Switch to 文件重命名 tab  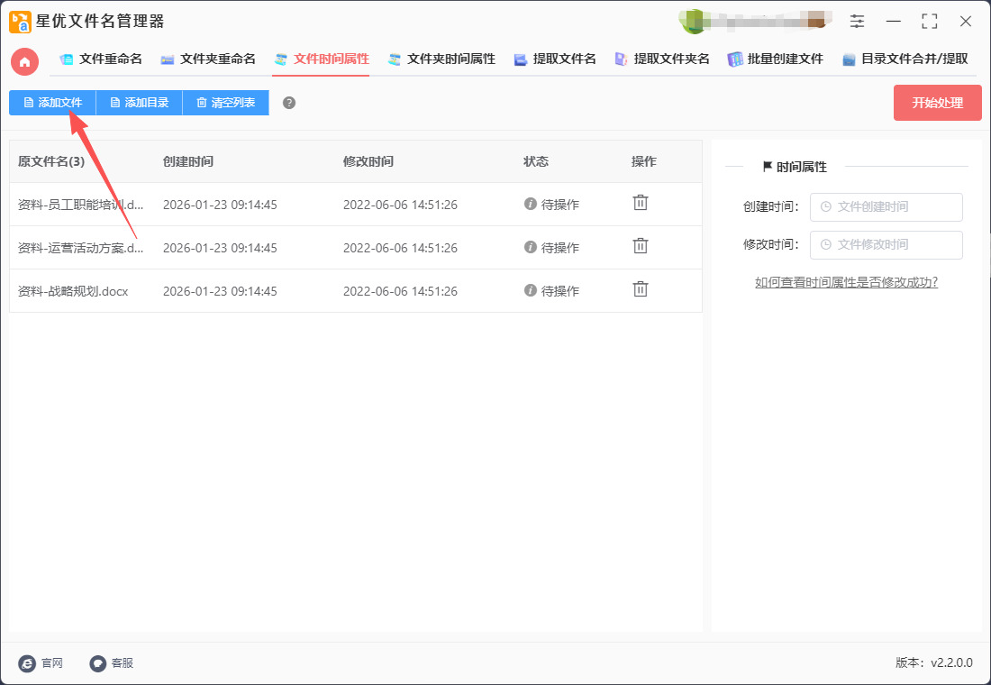point(101,59)
